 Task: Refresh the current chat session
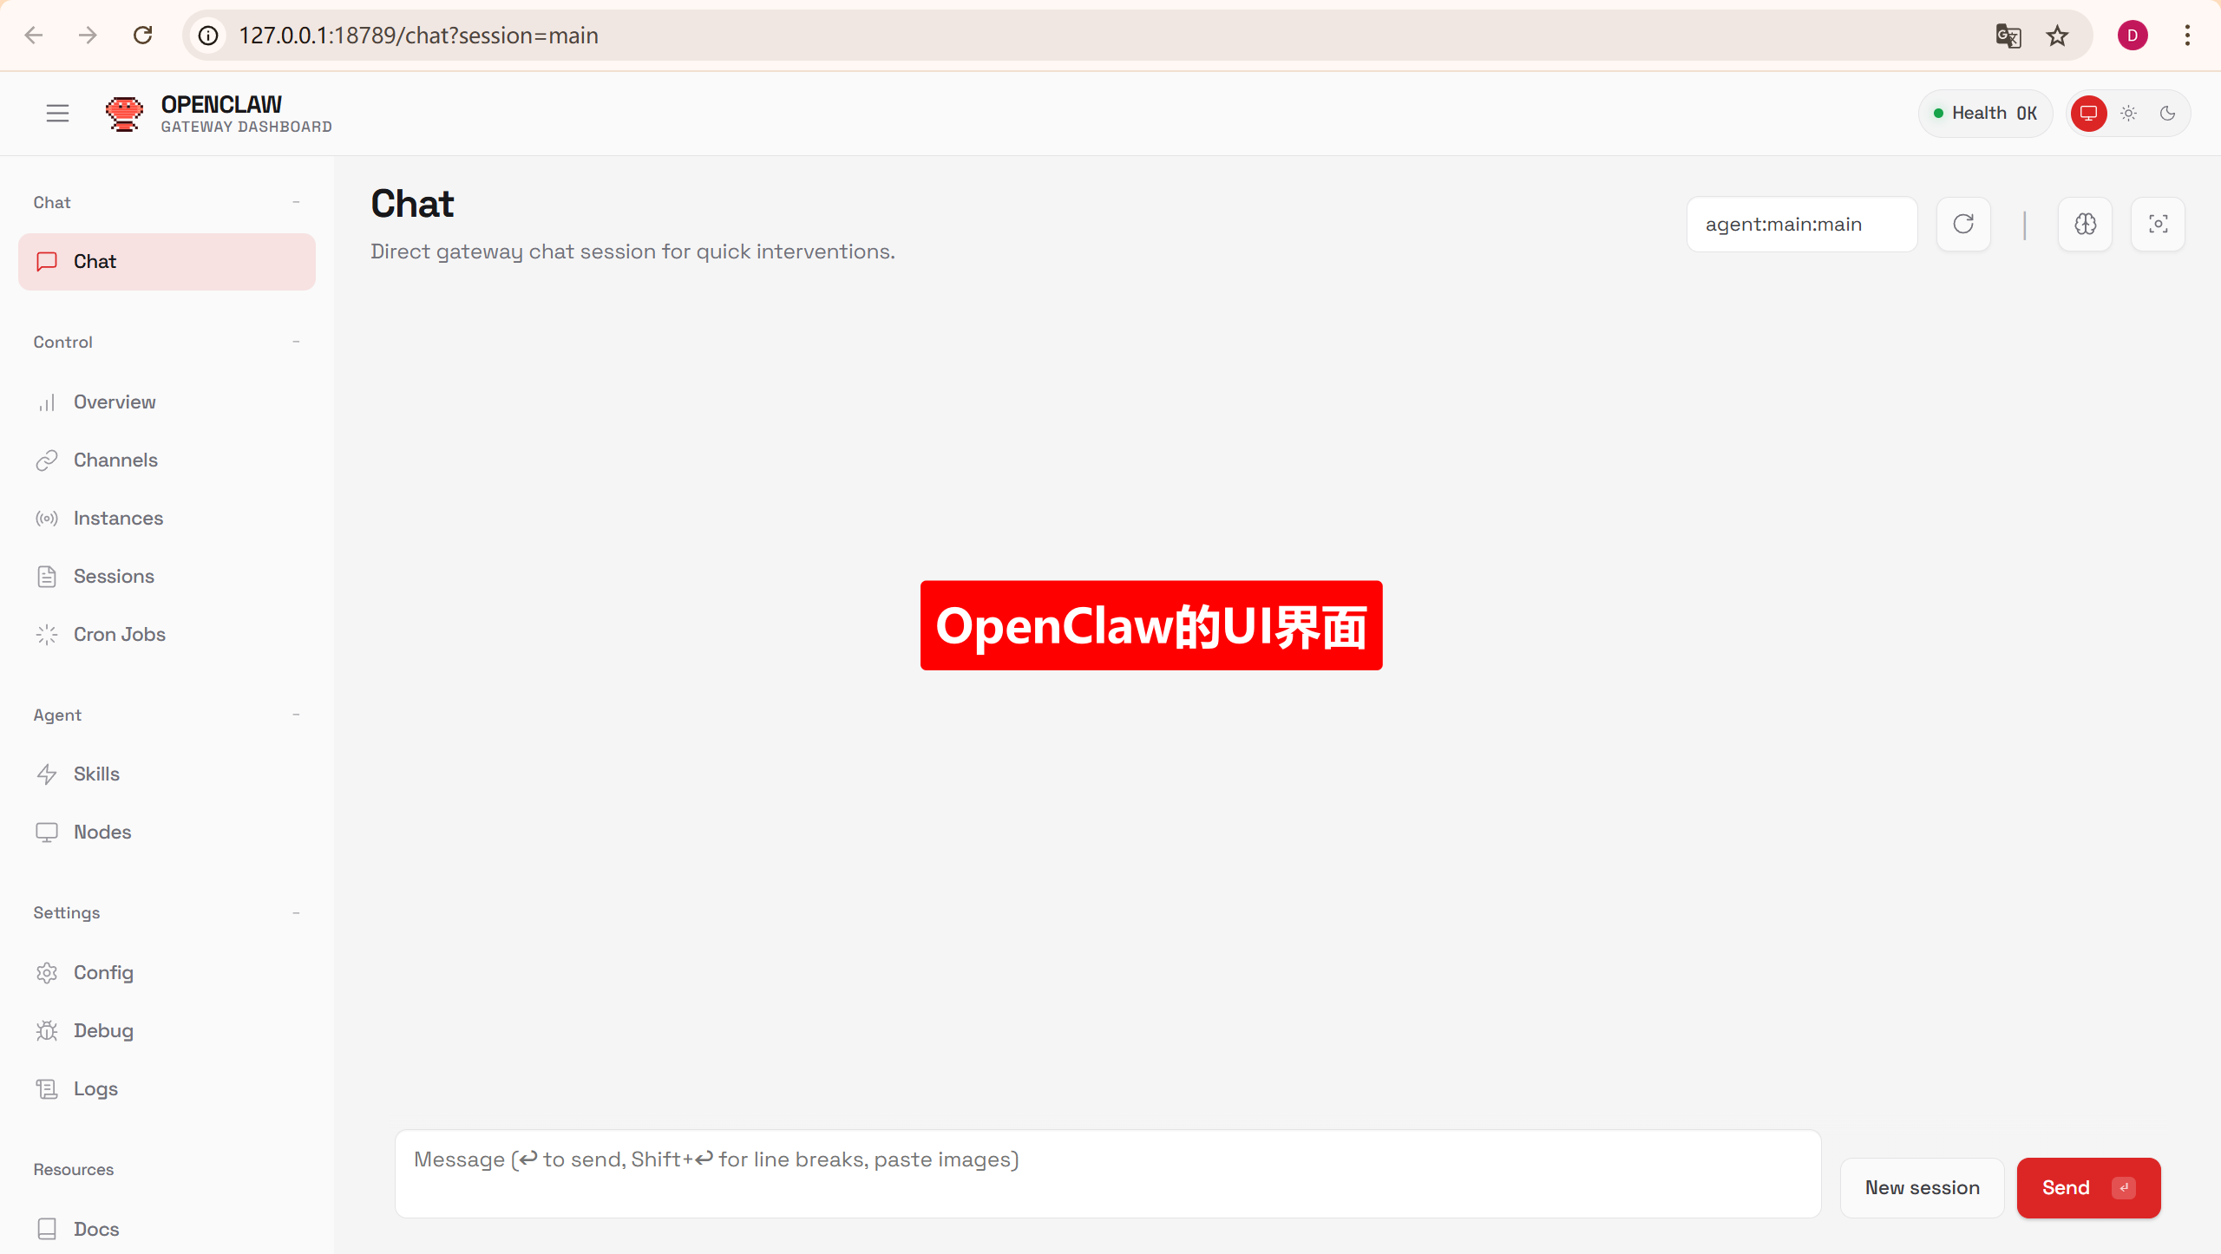1962,224
